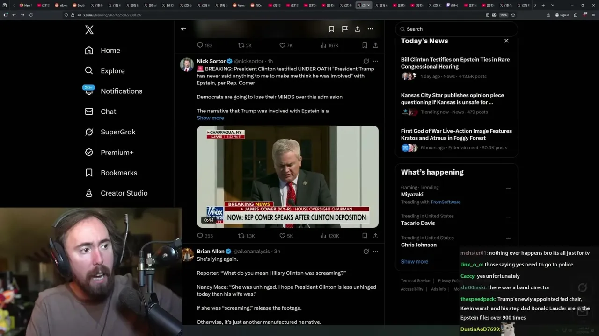
Task: Click the Grok icon on Brian Allen's post
Action: 366,251
